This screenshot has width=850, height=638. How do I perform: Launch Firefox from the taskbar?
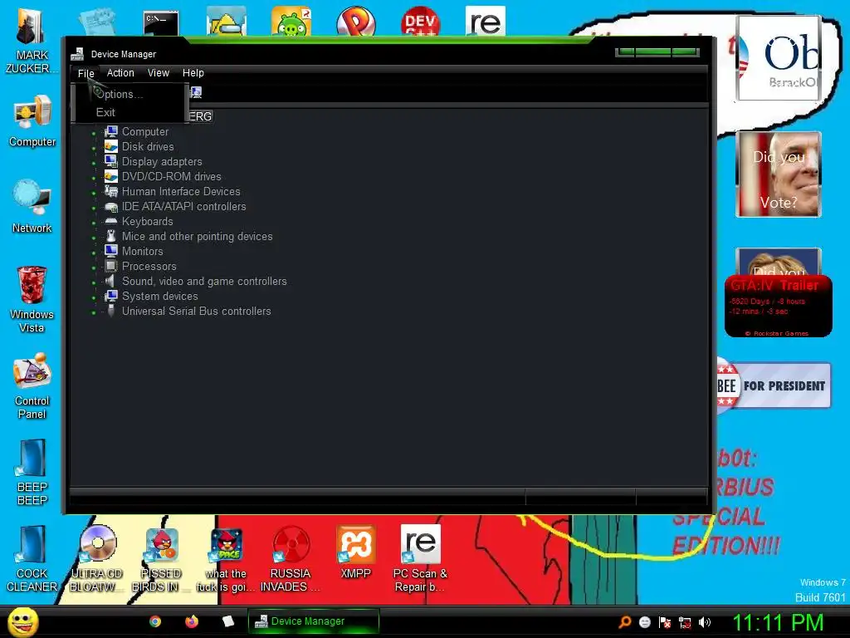click(192, 621)
